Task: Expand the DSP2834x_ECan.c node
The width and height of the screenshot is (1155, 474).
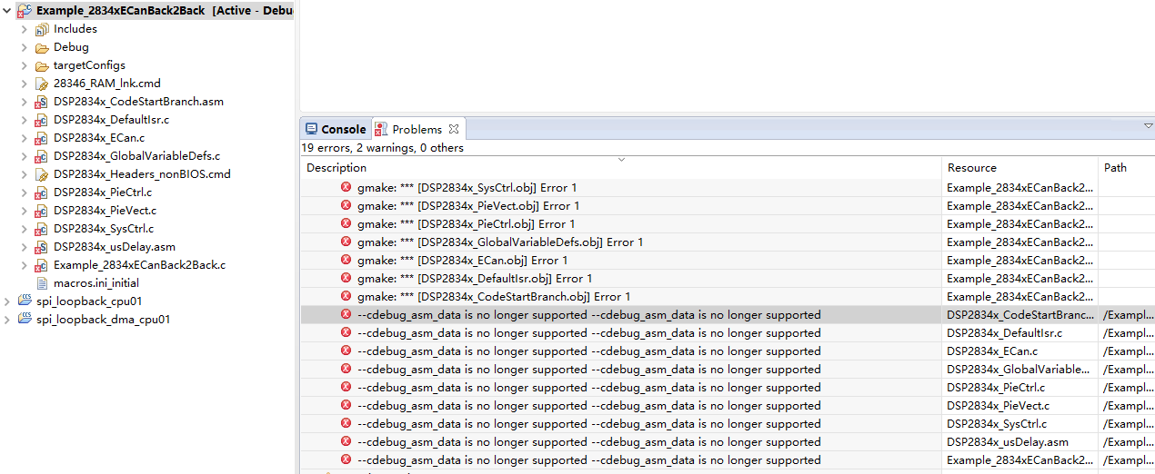Action: tap(24, 138)
